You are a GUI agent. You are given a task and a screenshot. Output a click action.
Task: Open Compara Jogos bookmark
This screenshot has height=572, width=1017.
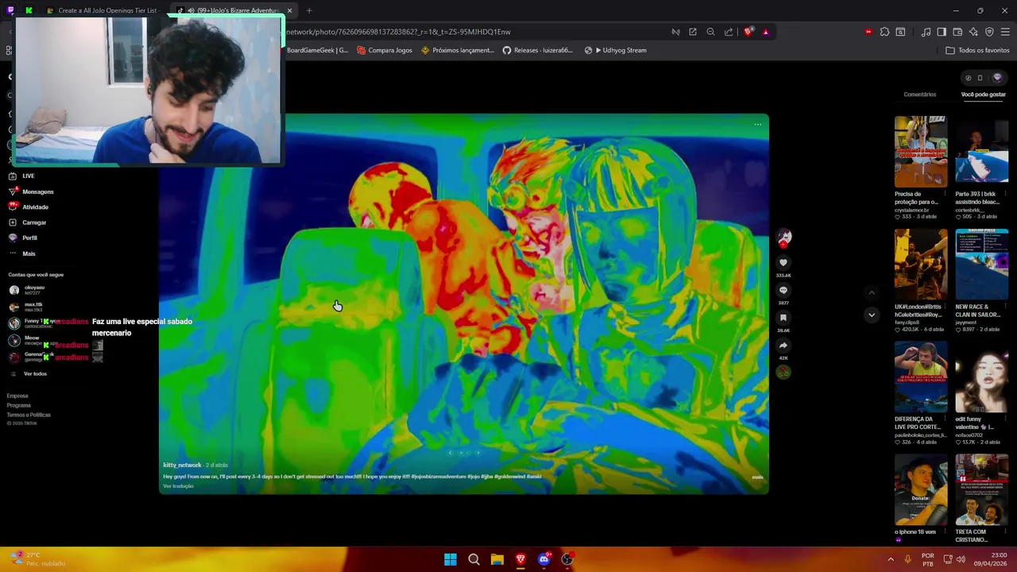(x=385, y=50)
